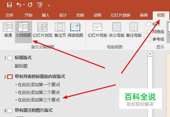Image resolution: width=170 pixels, height=117 pixels.
Task: Select the 大纲视图 outline view button
Action: pos(23,32)
